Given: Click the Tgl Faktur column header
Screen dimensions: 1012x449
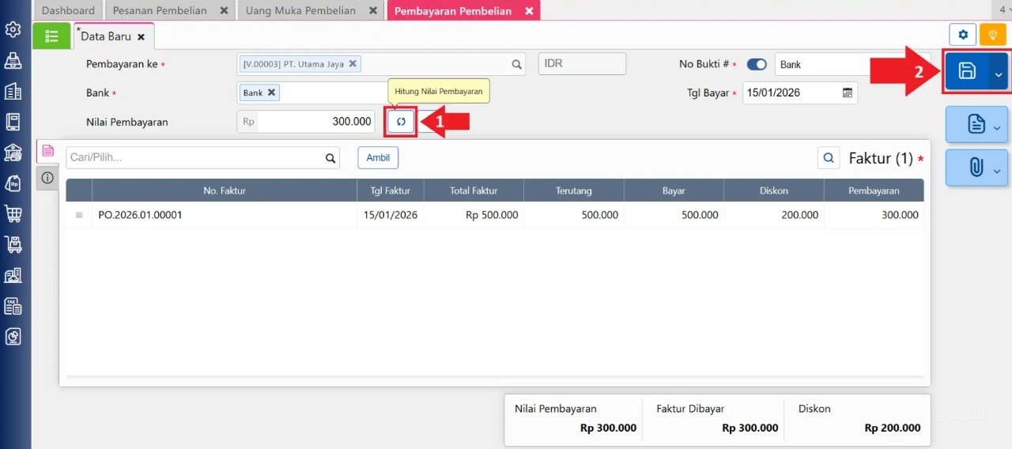Looking at the screenshot, I should pyautogui.click(x=391, y=191).
